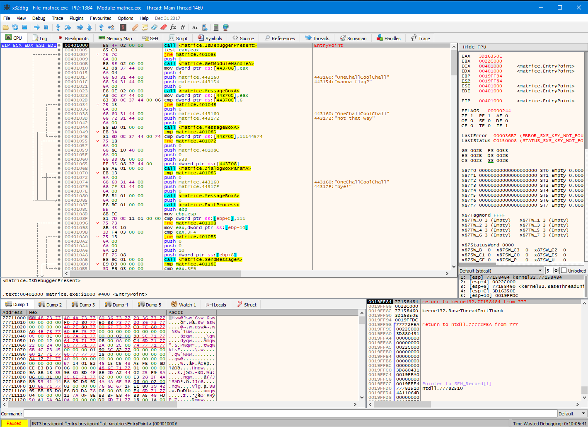Open the Patches dialog via bandage icon
This screenshot has width=588, height=427.
(x=135, y=27)
